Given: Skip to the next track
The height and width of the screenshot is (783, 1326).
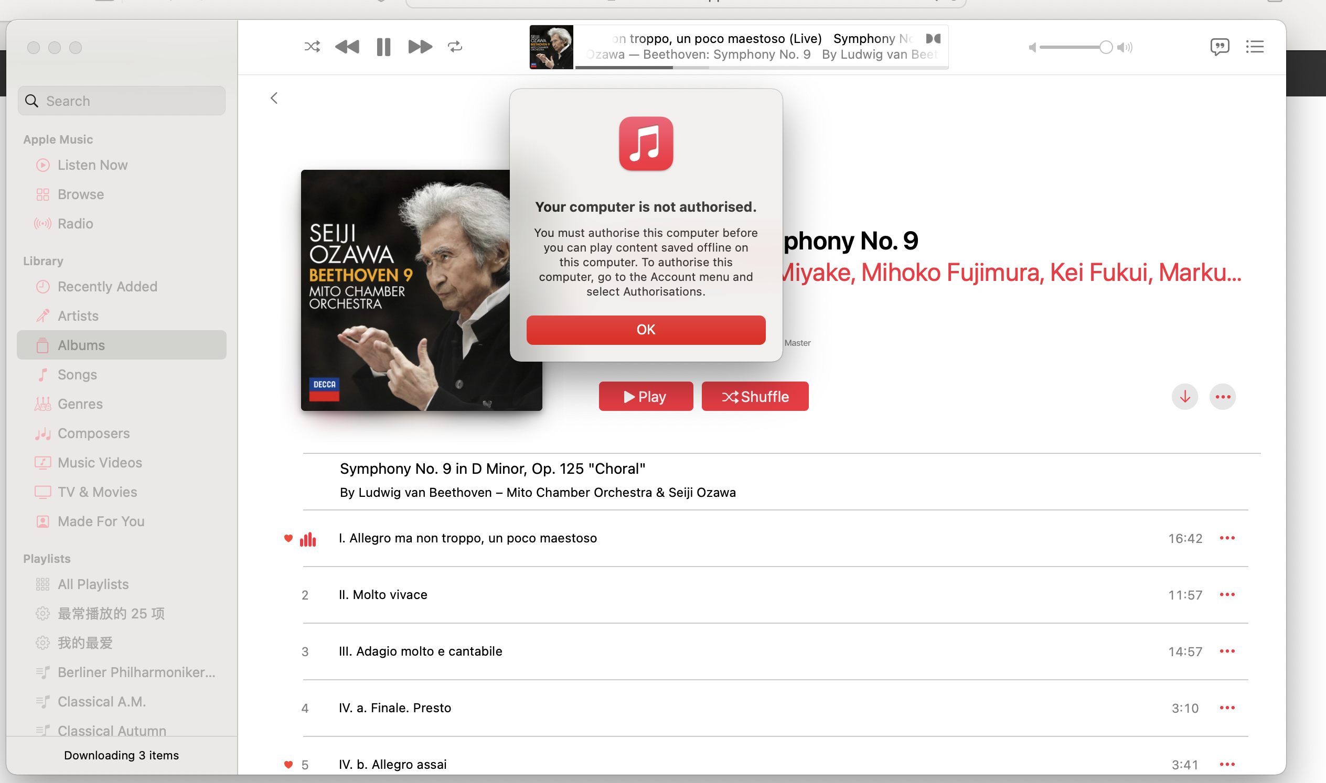Looking at the screenshot, I should tap(420, 47).
